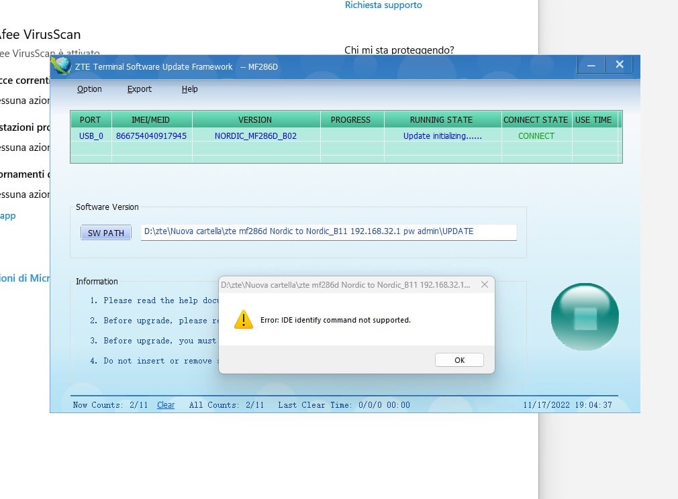Click the All Counts 2/11 status
Image resolution: width=678 pixels, height=499 pixels.
point(227,405)
